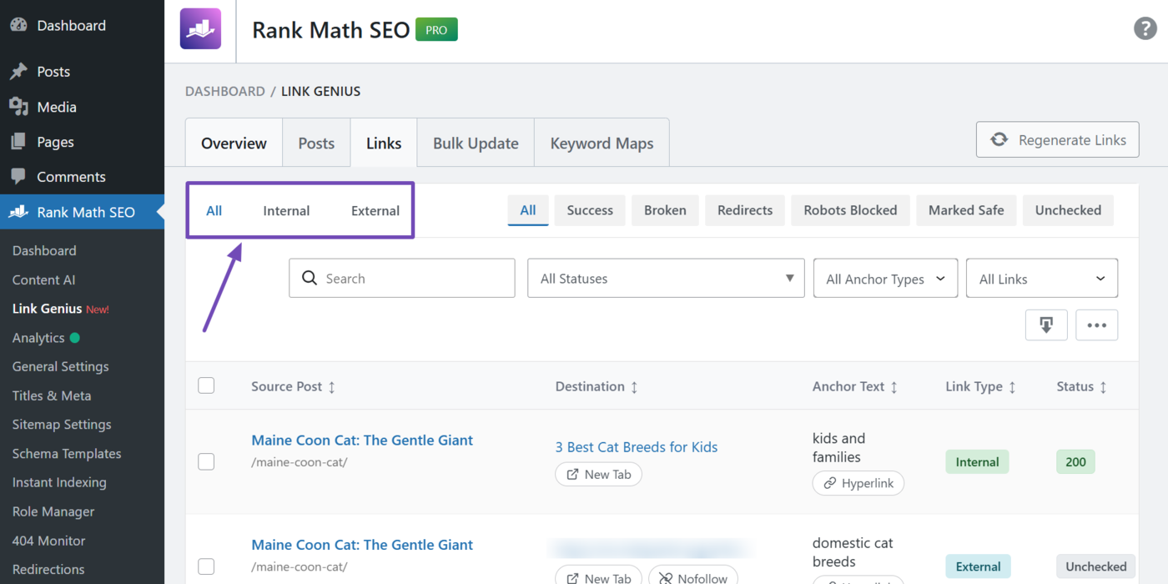This screenshot has height=584, width=1168.
Task: Click the Pages icon in sidebar
Action: tap(18, 142)
